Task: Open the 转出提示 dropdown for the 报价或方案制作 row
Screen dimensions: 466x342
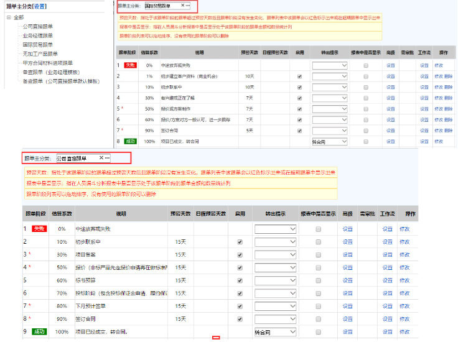Action: 330,108
